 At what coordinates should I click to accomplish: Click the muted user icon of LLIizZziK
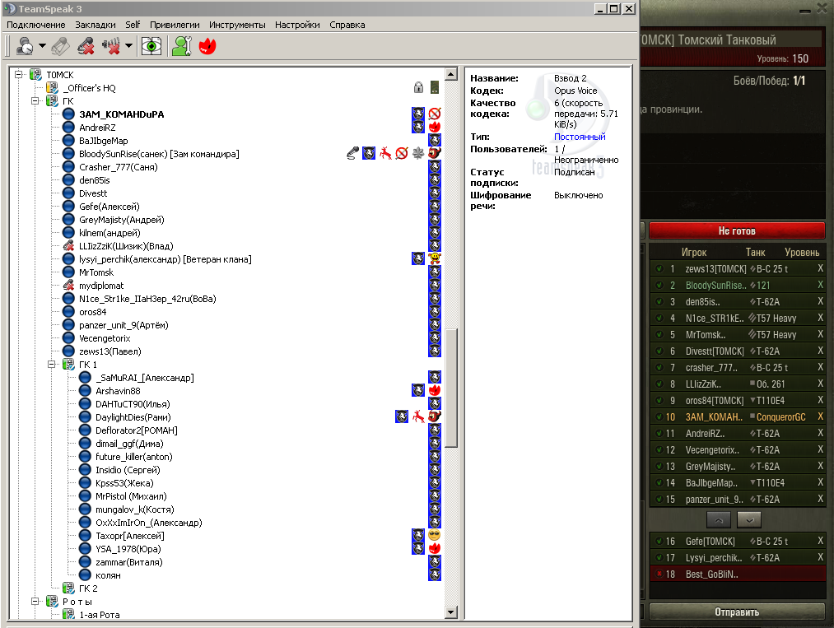point(68,245)
